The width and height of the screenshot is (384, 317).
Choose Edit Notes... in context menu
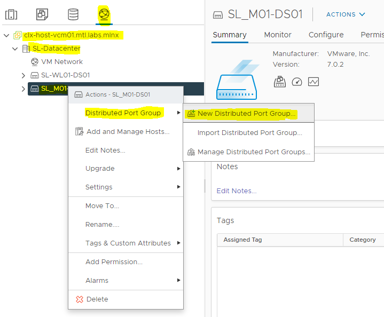[x=126, y=150]
